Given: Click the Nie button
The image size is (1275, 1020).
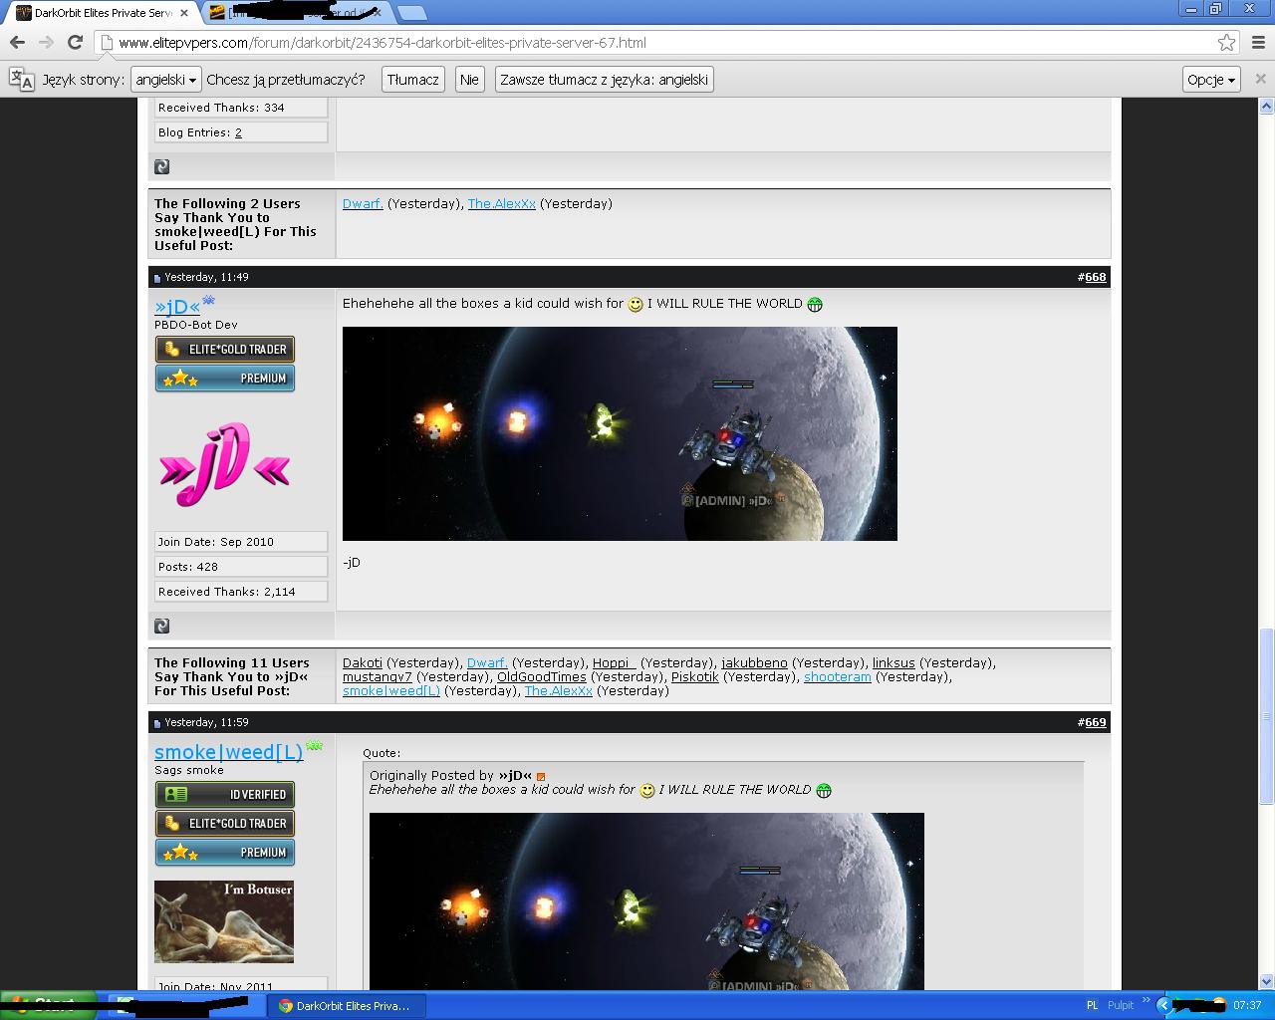Looking at the screenshot, I should pos(469,80).
